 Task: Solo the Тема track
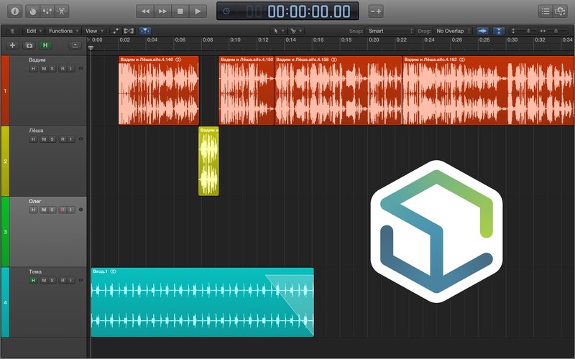pyautogui.click(x=52, y=281)
